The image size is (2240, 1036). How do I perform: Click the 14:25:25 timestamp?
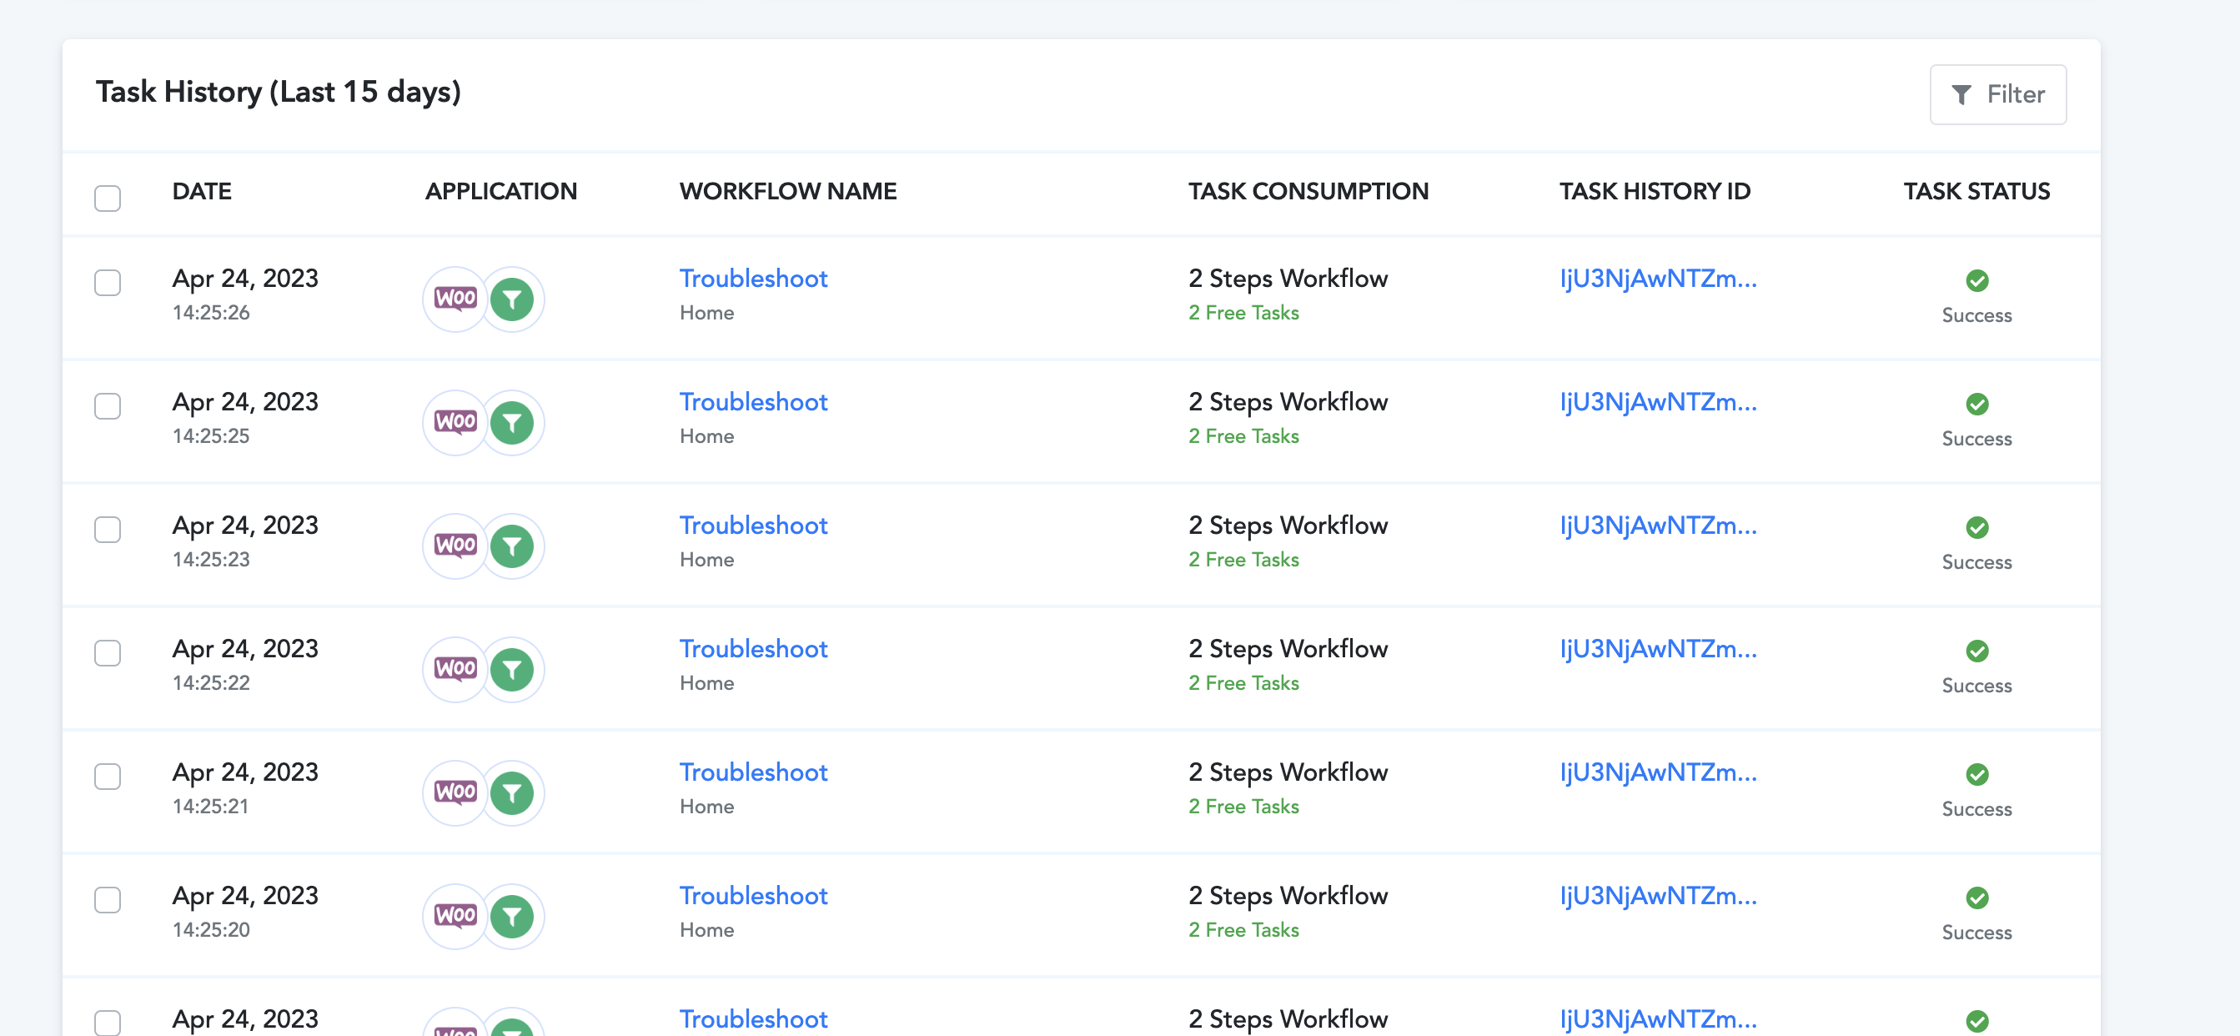211,436
